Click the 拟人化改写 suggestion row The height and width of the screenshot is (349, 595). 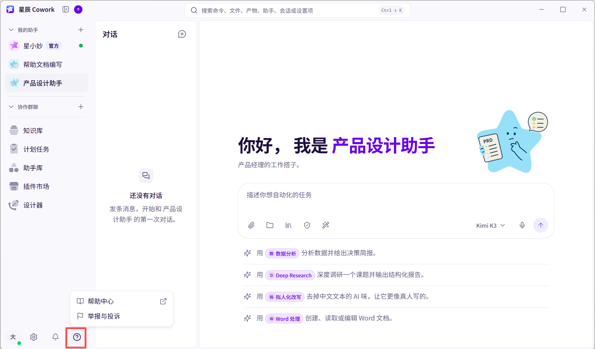tap(396, 297)
